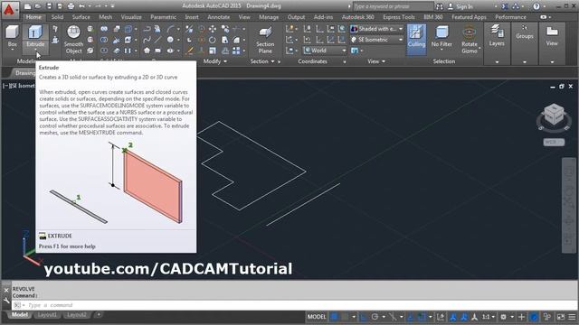579x325 pixels.
Task: Click the Save icon in quick access toolbar
Action: (49, 6)
